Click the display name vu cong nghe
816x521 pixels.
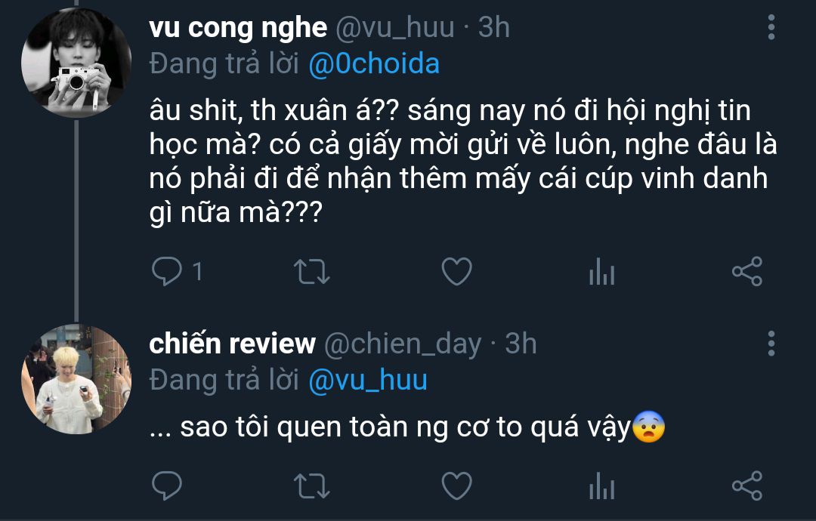coord(238,28)
